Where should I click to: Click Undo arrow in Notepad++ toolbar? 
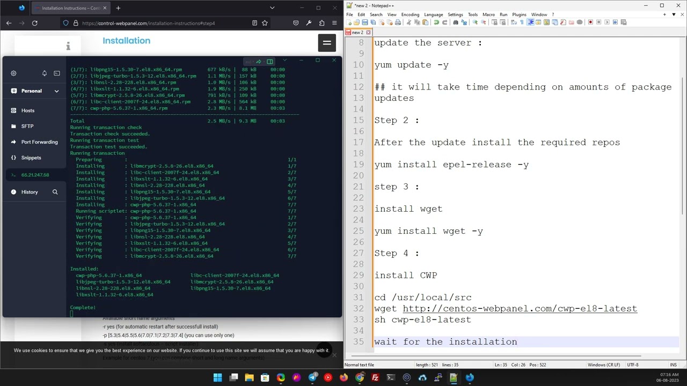[x=436, y=22]
